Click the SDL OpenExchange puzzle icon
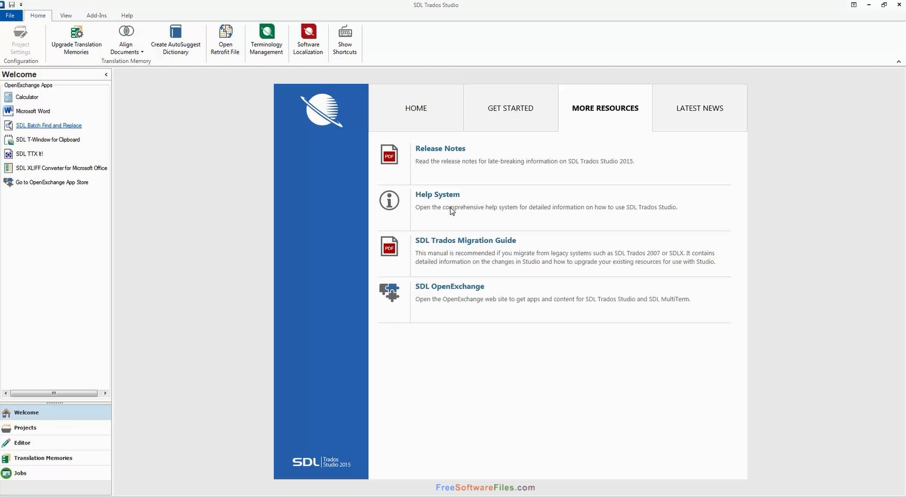The height and width of the screenshot is (497, 906). click(x=389, y=292)
